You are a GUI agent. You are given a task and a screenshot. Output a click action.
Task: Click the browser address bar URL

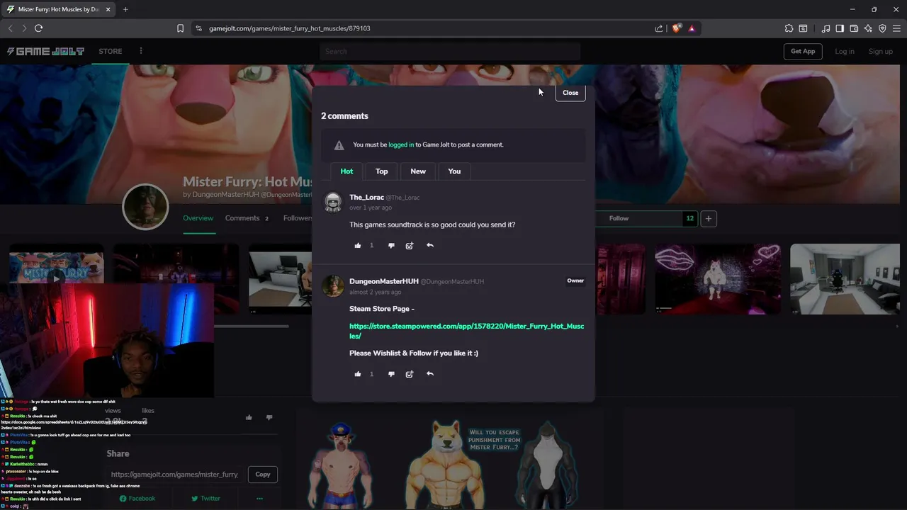(x=290, y=28)
